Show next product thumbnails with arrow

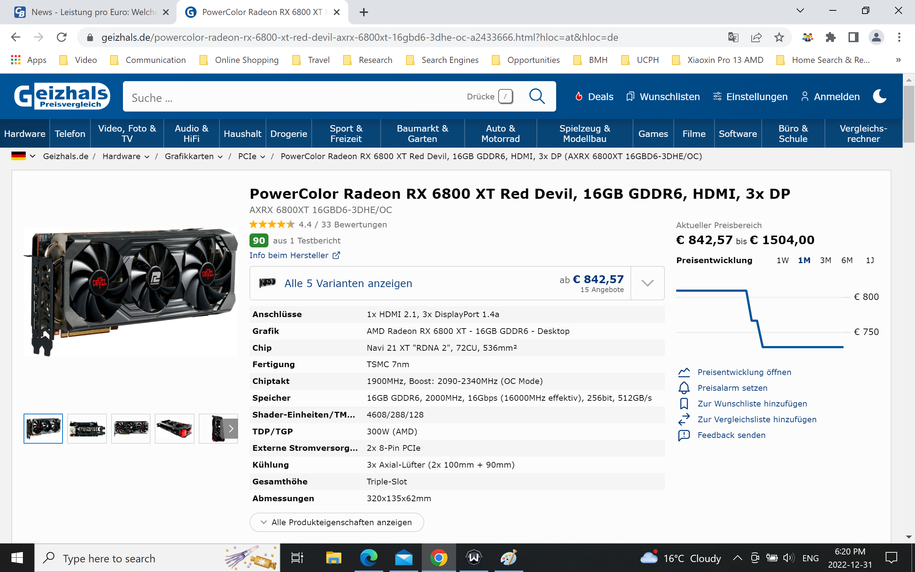231,429
